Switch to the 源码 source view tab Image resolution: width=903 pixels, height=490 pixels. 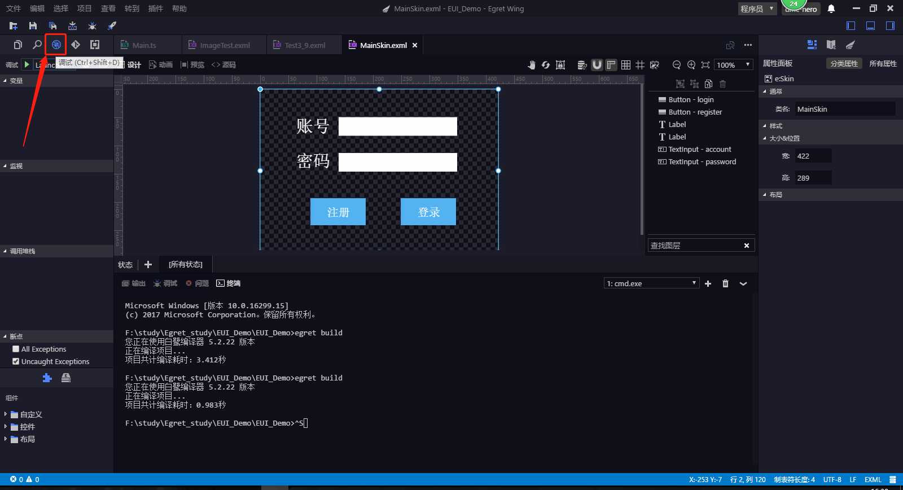pyautogui.click(x=223, y=65)
